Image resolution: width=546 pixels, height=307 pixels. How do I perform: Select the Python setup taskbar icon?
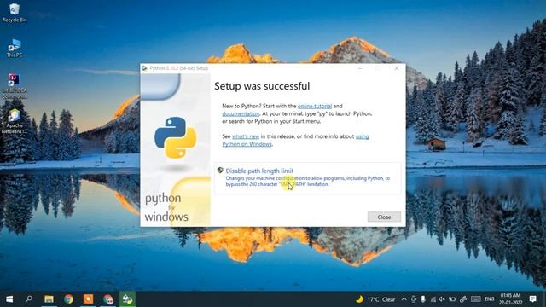click(x=127, y=299)
